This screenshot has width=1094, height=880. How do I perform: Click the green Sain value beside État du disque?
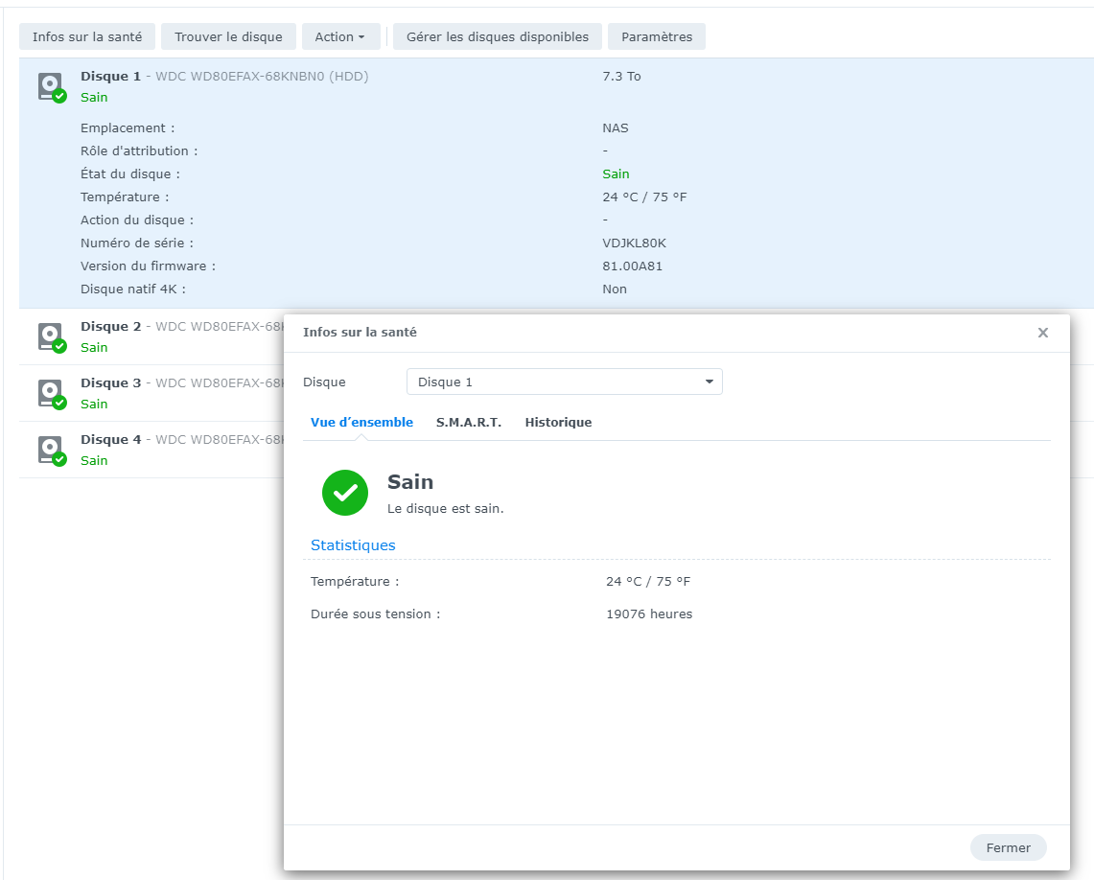click(616, 174)
